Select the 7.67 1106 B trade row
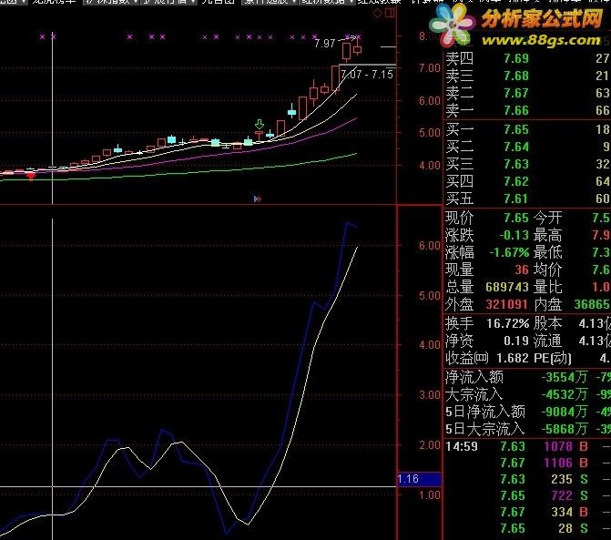Viewport: 611px width, 540px height. (x=528, y=463)
